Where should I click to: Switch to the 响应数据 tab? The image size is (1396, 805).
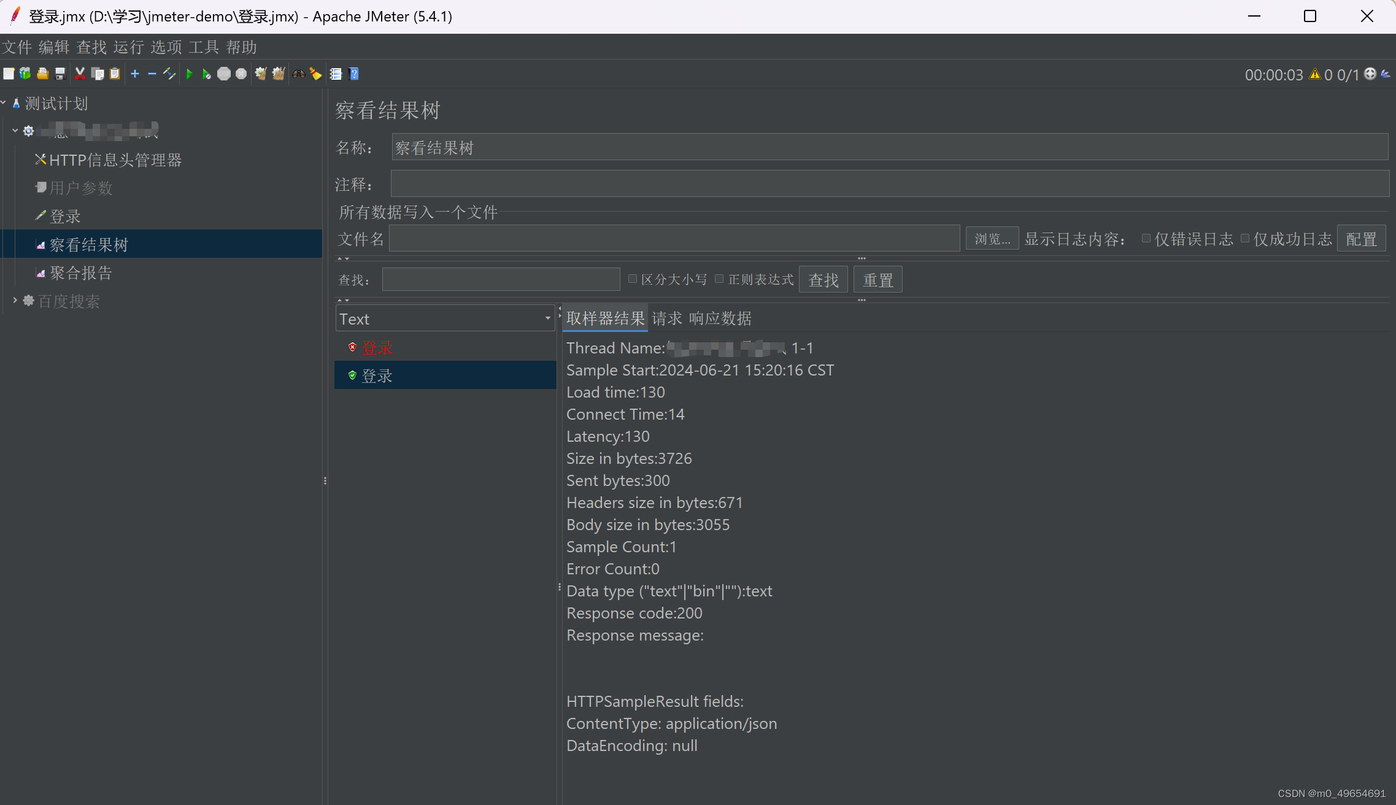(720, 318)
